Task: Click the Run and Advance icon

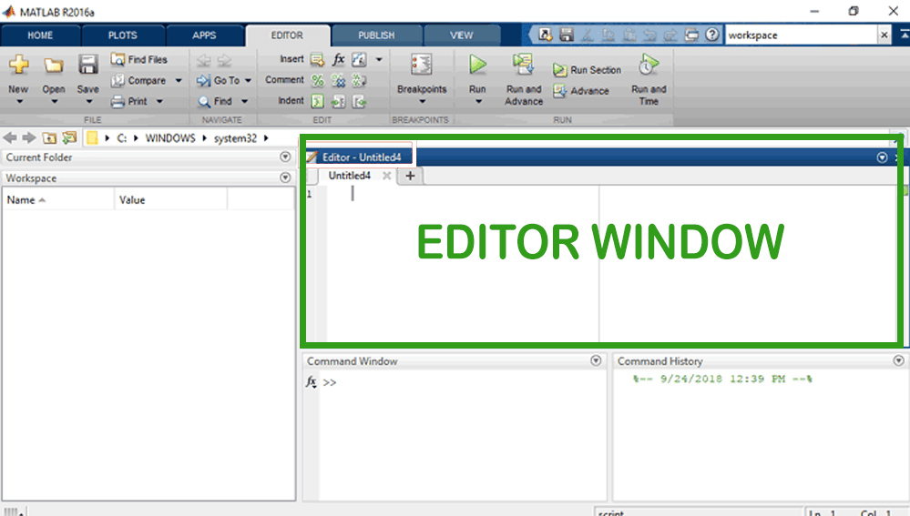Action: tap(523, 66)
